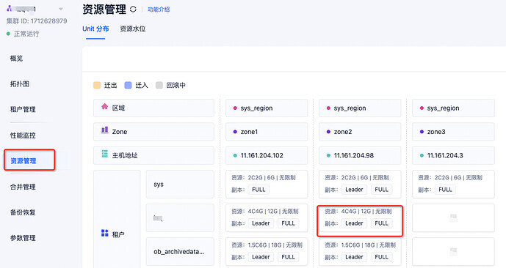Click Leader tag in 1.5C6G zone1 unit

tap(261, 257)
